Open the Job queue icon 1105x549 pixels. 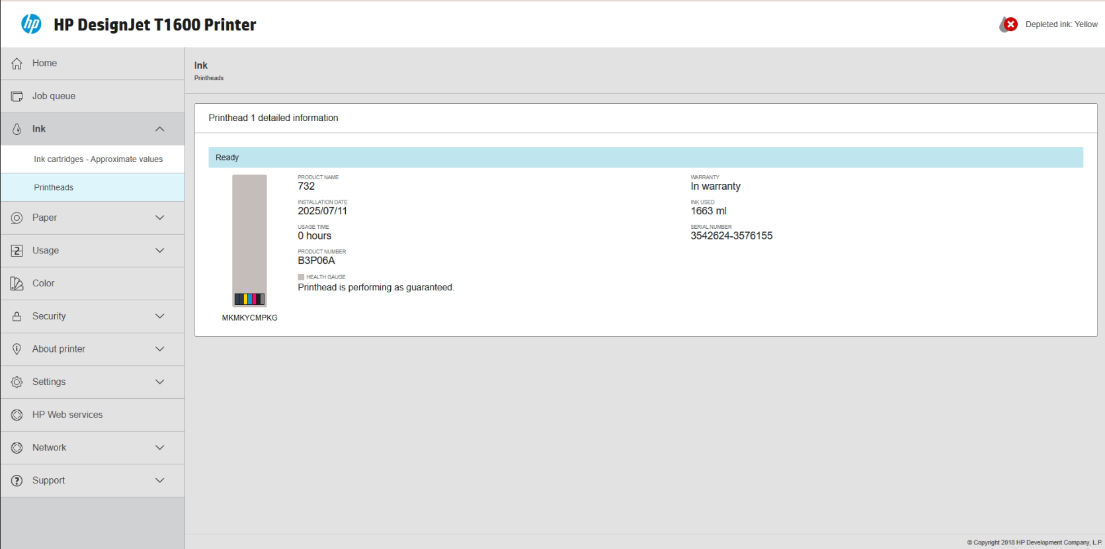tap(17, 97)
